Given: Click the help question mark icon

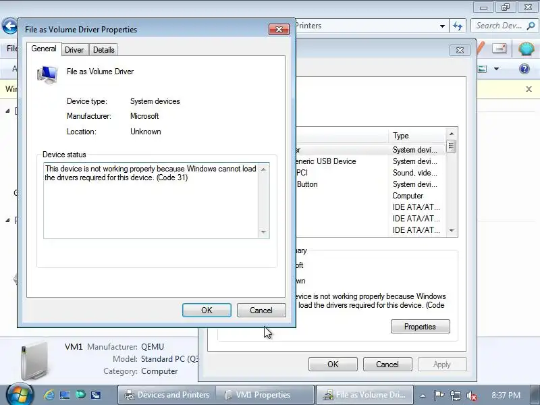Looking at the screenshot, I should [524, 69].
